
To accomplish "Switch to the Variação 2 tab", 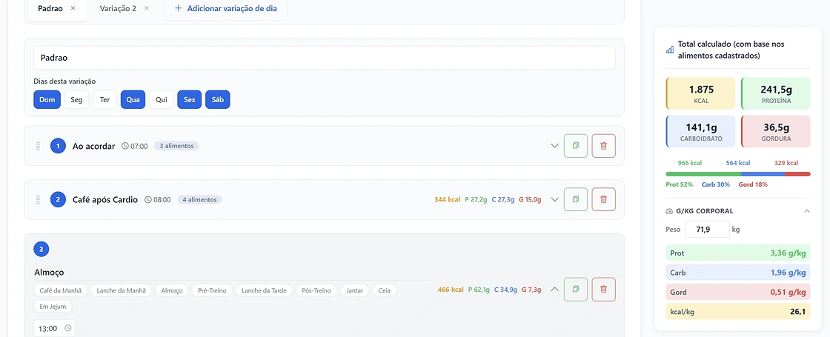I will point(118,8).
